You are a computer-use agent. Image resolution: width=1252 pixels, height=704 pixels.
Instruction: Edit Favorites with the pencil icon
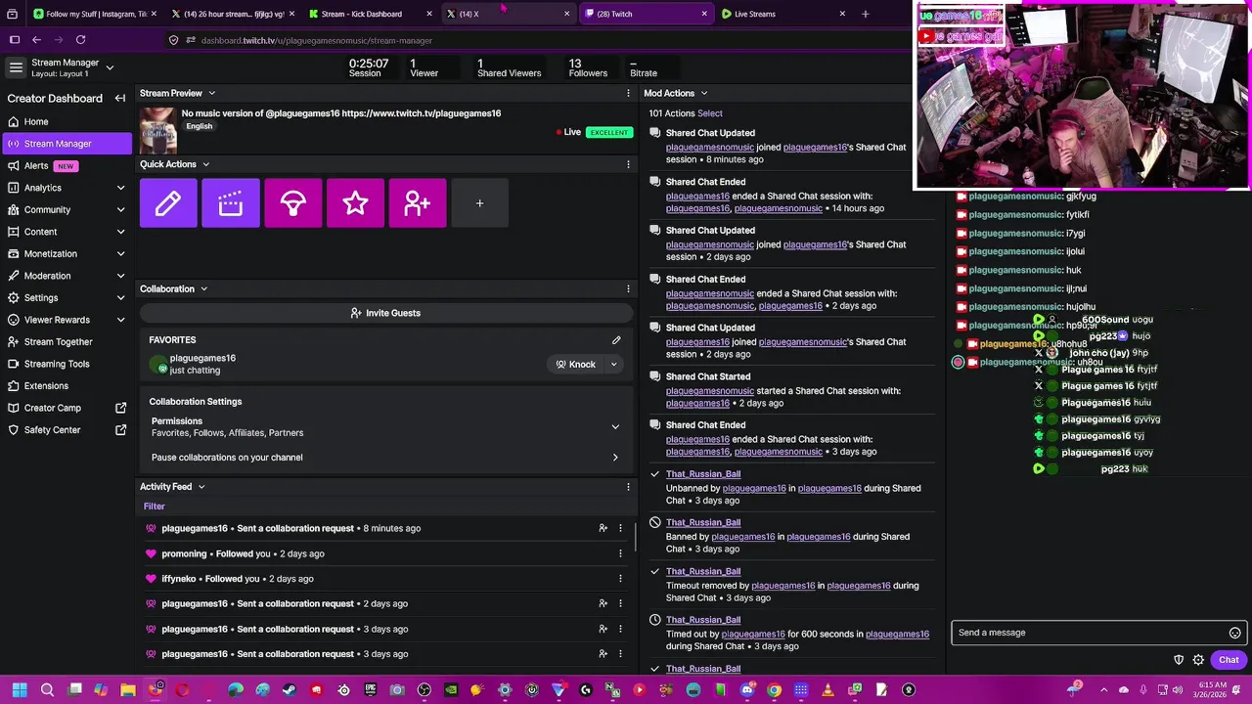pyautogui.click(x=616, y=340)
